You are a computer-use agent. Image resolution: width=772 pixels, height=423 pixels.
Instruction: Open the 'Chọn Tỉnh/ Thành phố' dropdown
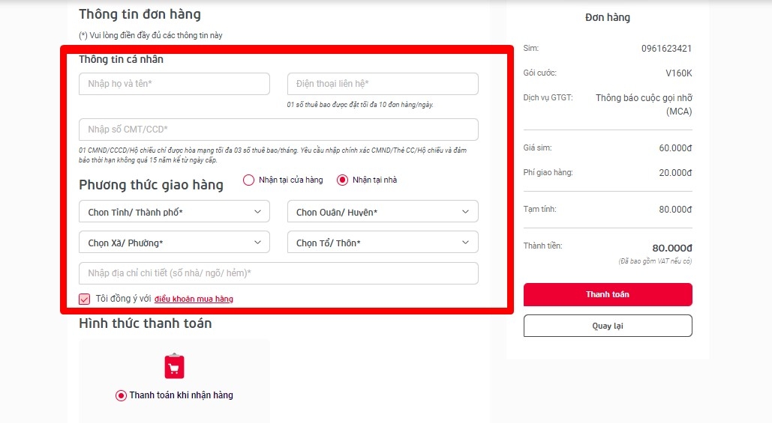coord(174,212)
